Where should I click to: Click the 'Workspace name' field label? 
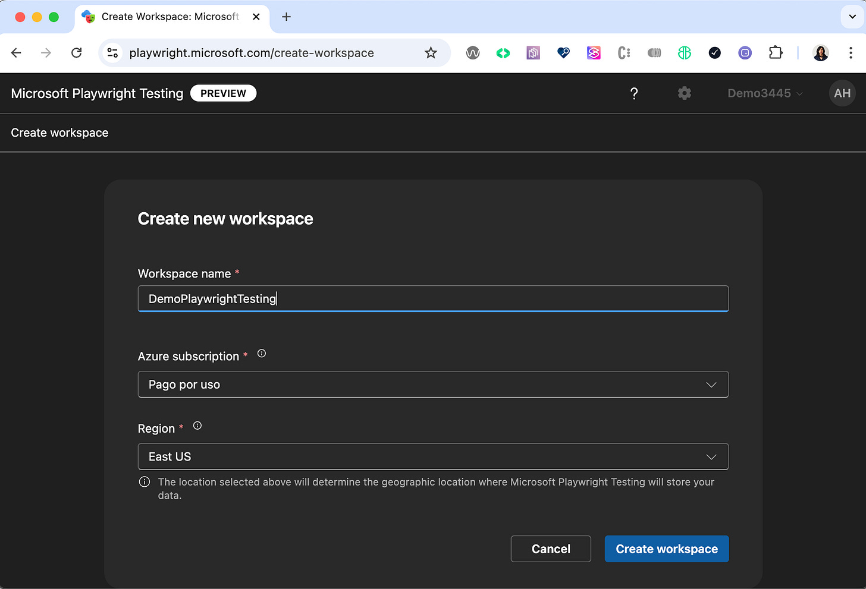[184, 273]
